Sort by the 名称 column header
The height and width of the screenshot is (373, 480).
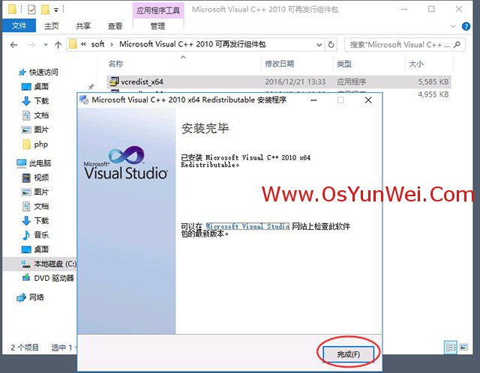(x=115, y=64)
